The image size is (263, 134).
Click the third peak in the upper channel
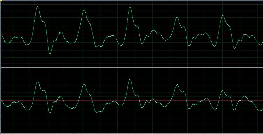tap(130, 7)
